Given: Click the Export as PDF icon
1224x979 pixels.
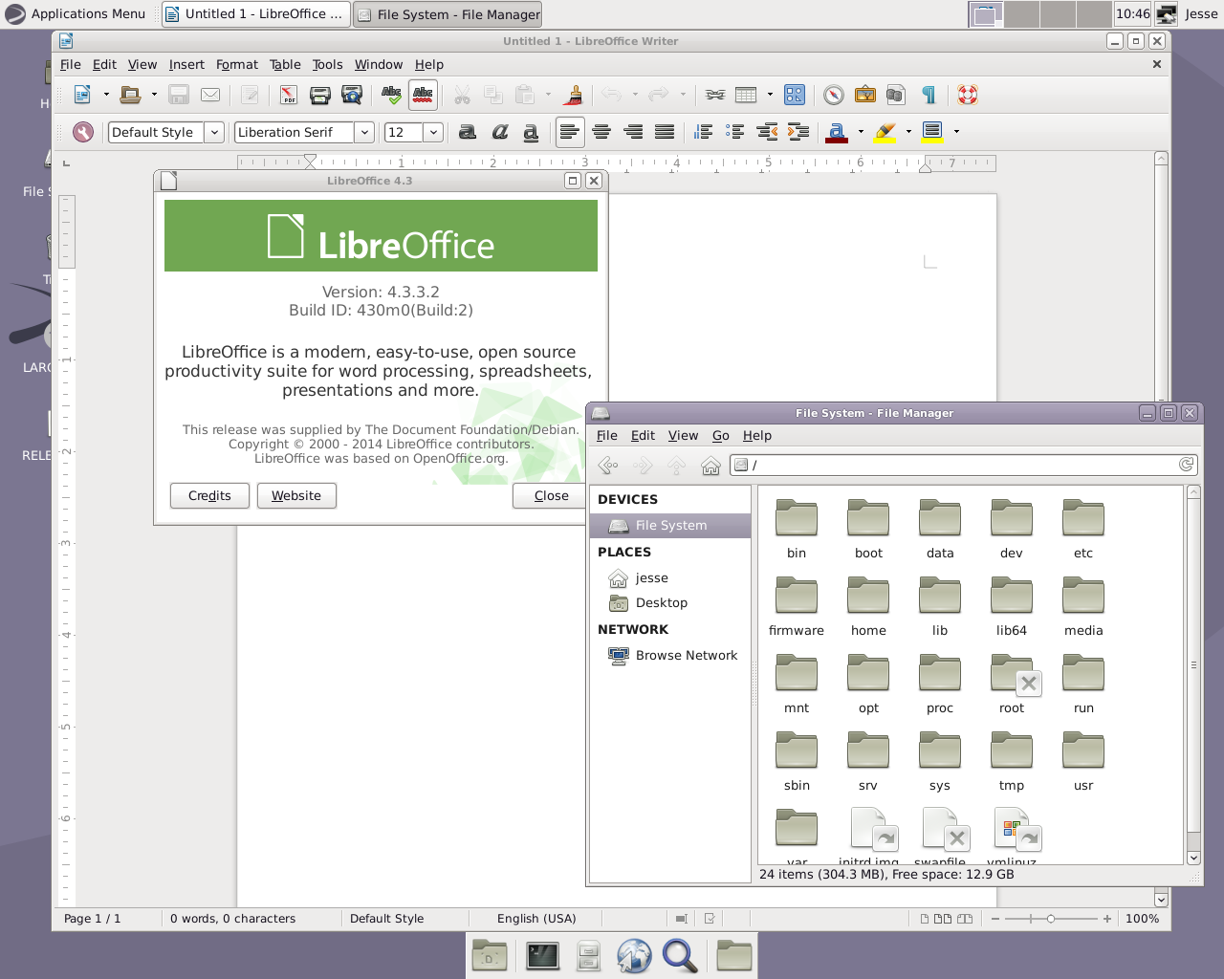Looking at the screenshot, I should coord(288,95).
